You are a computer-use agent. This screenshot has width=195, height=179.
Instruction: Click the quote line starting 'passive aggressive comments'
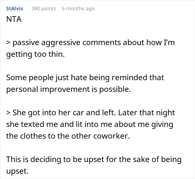(x=90, y=43)
